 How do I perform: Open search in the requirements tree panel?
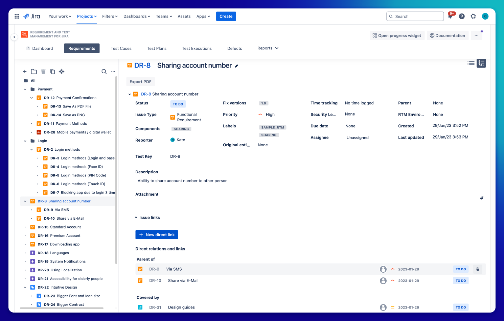click(x=104, y=71)
